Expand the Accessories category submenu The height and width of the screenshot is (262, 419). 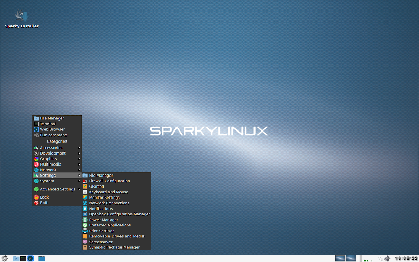pyautogui.click(x=57, y=148)
